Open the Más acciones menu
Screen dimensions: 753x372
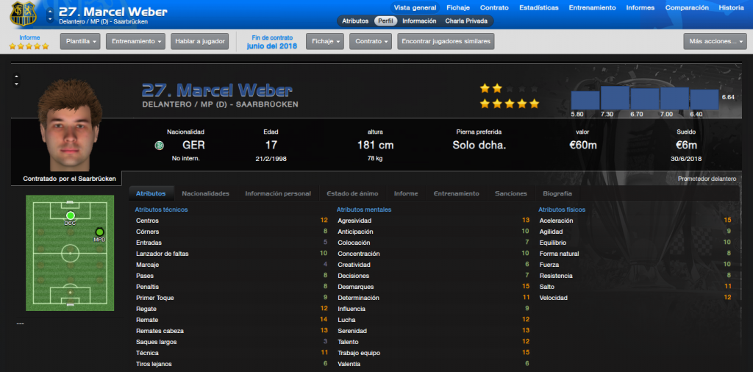[715, 41]
